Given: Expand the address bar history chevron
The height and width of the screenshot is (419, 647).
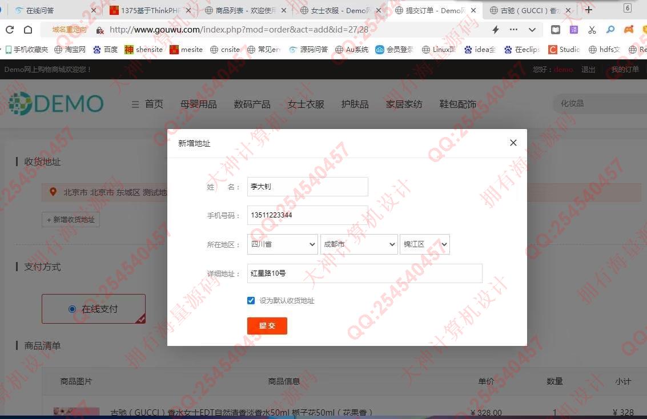Looking at the screenshot, I should coord(532,30).
